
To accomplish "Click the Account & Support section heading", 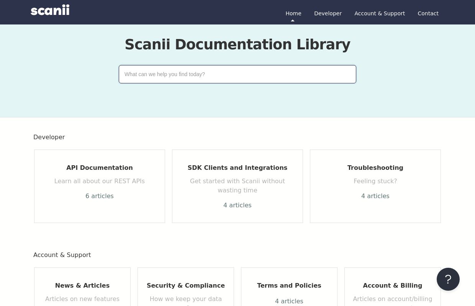I will [62, 255].
